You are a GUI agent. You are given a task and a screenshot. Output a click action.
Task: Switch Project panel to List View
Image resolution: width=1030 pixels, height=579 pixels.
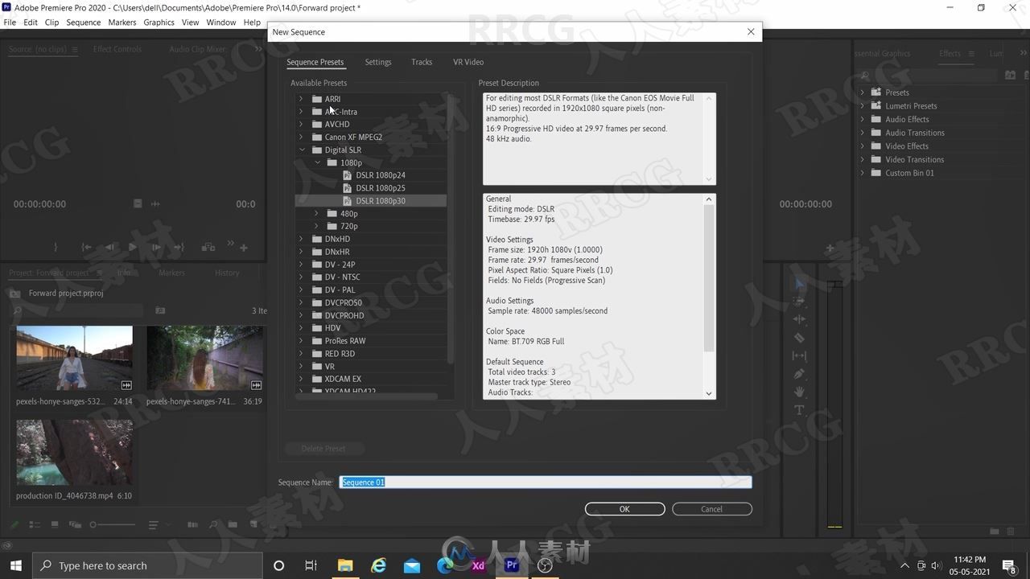point(34,525)
